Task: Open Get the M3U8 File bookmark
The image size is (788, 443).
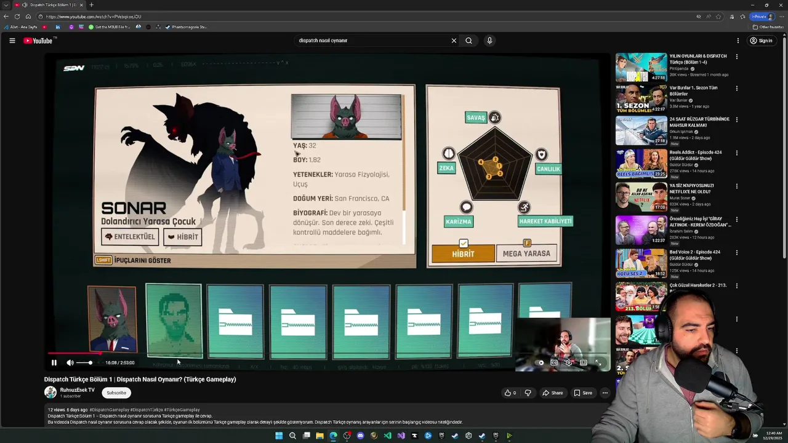Action: click(110, 27)
